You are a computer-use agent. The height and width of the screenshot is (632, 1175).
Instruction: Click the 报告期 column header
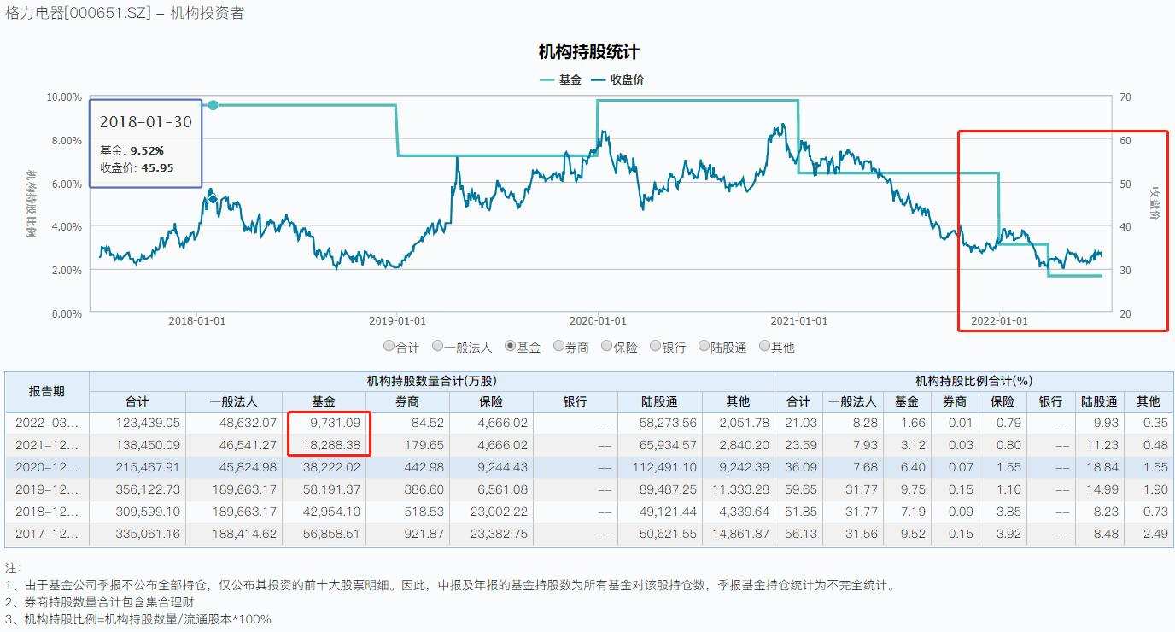pyautogui.click(x=47, y=391)
